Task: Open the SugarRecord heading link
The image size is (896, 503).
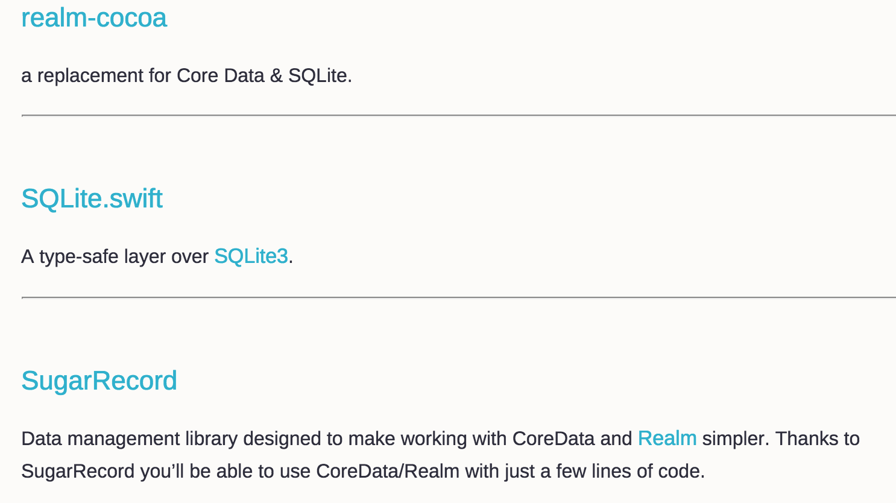Action: tap(99, 381)
